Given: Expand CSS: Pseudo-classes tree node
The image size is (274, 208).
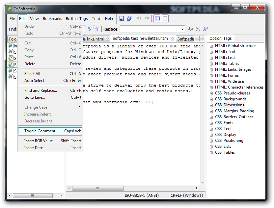Looking at the screenshot, I should [211, 93].
